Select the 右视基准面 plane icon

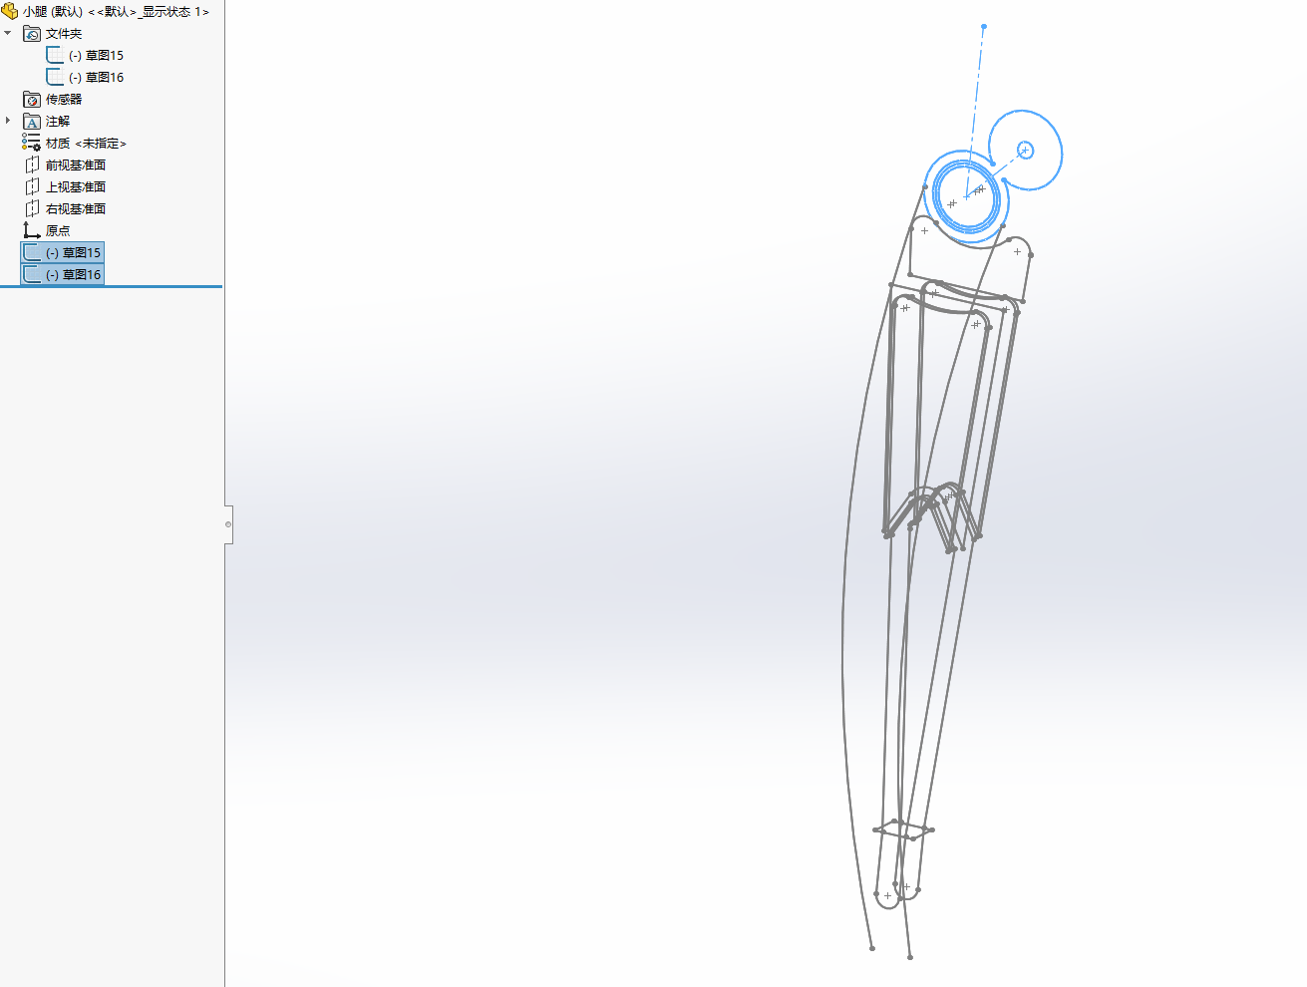click(x=32, y=209)
